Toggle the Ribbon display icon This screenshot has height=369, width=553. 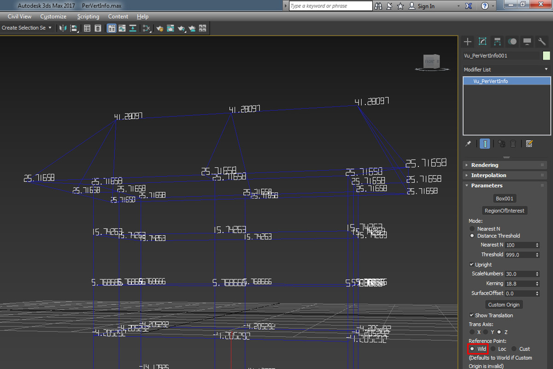112,28
